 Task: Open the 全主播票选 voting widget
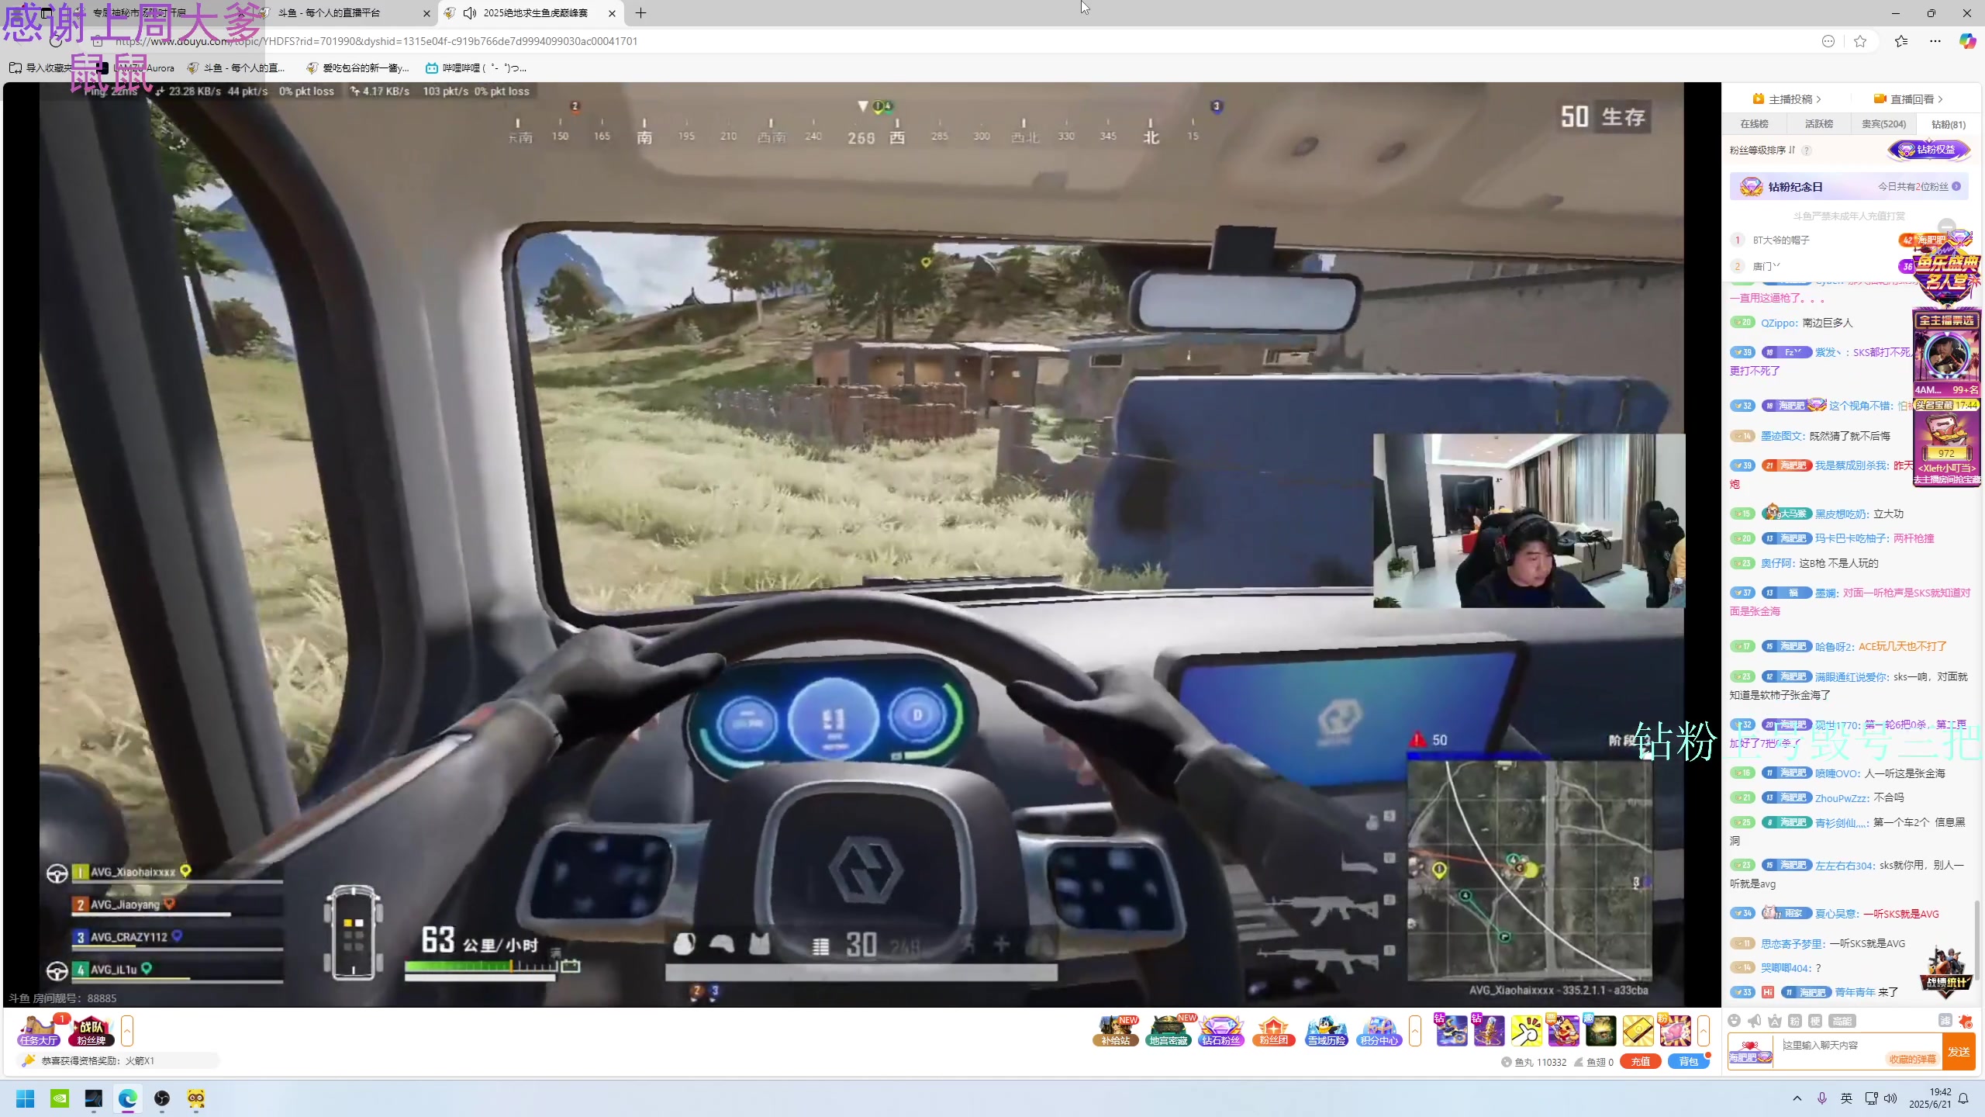(1946, 354)
